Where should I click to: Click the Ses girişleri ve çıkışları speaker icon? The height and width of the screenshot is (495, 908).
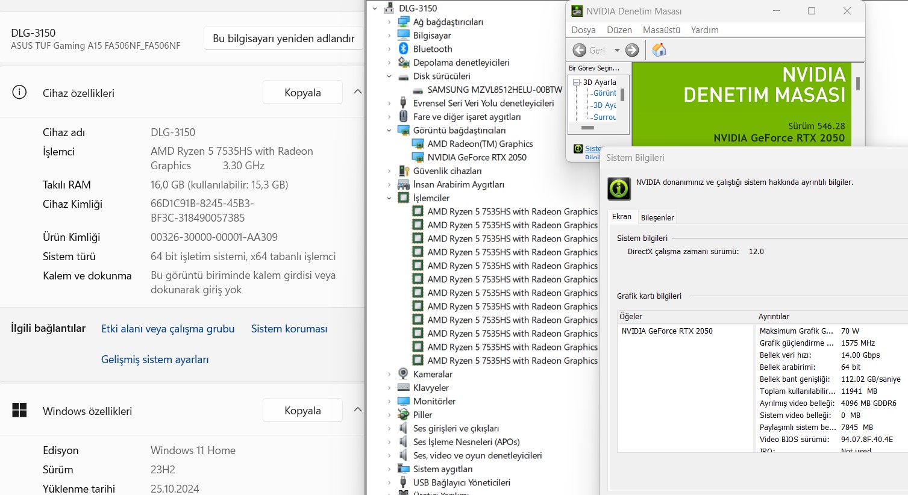(x=404, y=428)
